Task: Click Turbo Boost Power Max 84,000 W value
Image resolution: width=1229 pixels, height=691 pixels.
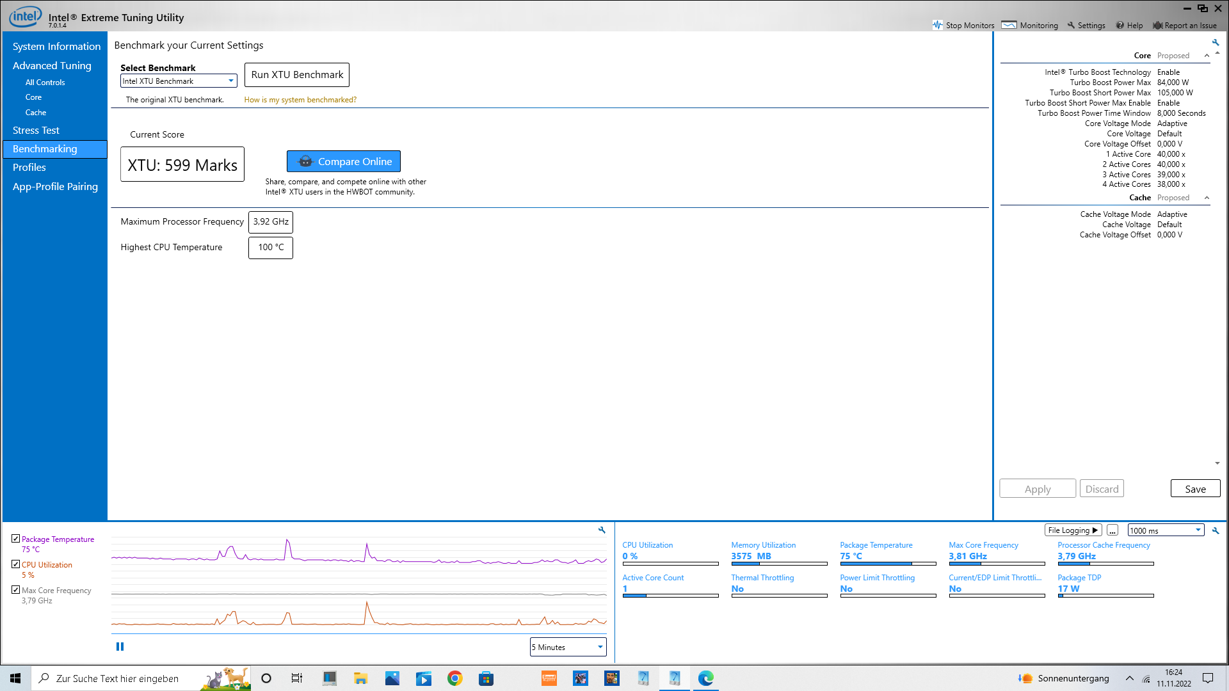Action: point(1173,83)
